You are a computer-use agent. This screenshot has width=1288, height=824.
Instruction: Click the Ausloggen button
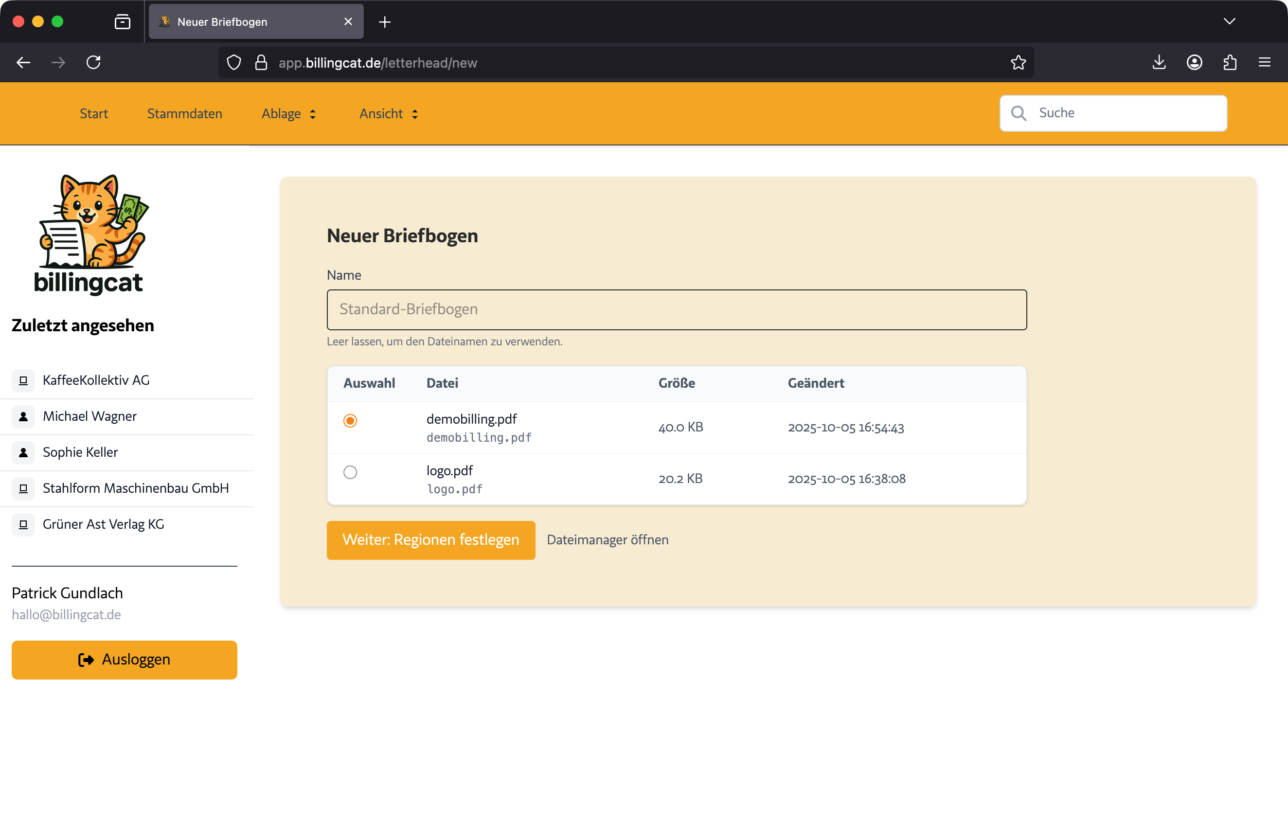(x=124, y=660)
